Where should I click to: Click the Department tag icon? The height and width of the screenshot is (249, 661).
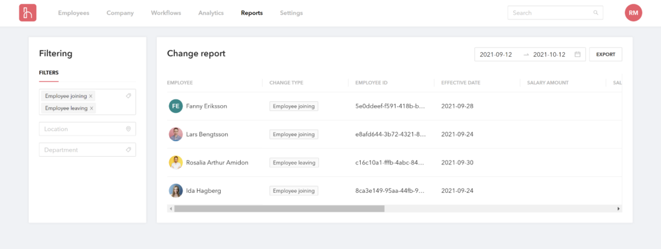[x=128, y=150]
